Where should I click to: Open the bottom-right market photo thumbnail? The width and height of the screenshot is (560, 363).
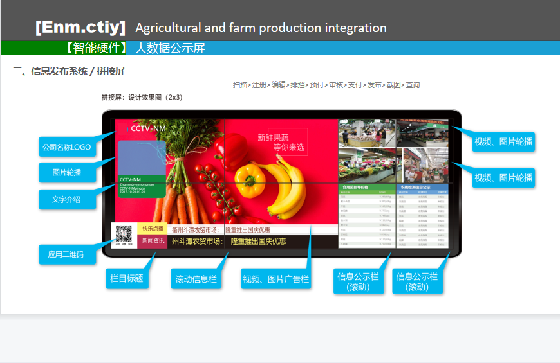426,165
